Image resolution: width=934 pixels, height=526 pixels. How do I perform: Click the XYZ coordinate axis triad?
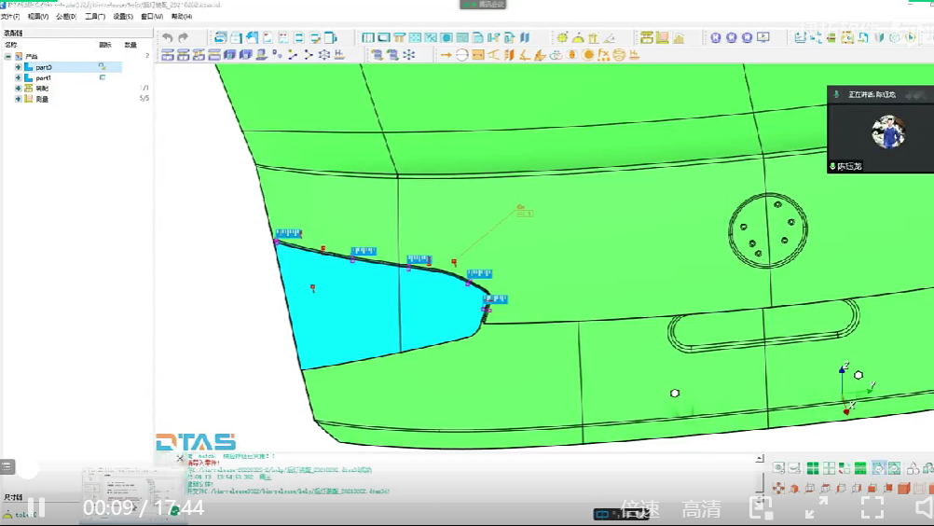point(856,388)
